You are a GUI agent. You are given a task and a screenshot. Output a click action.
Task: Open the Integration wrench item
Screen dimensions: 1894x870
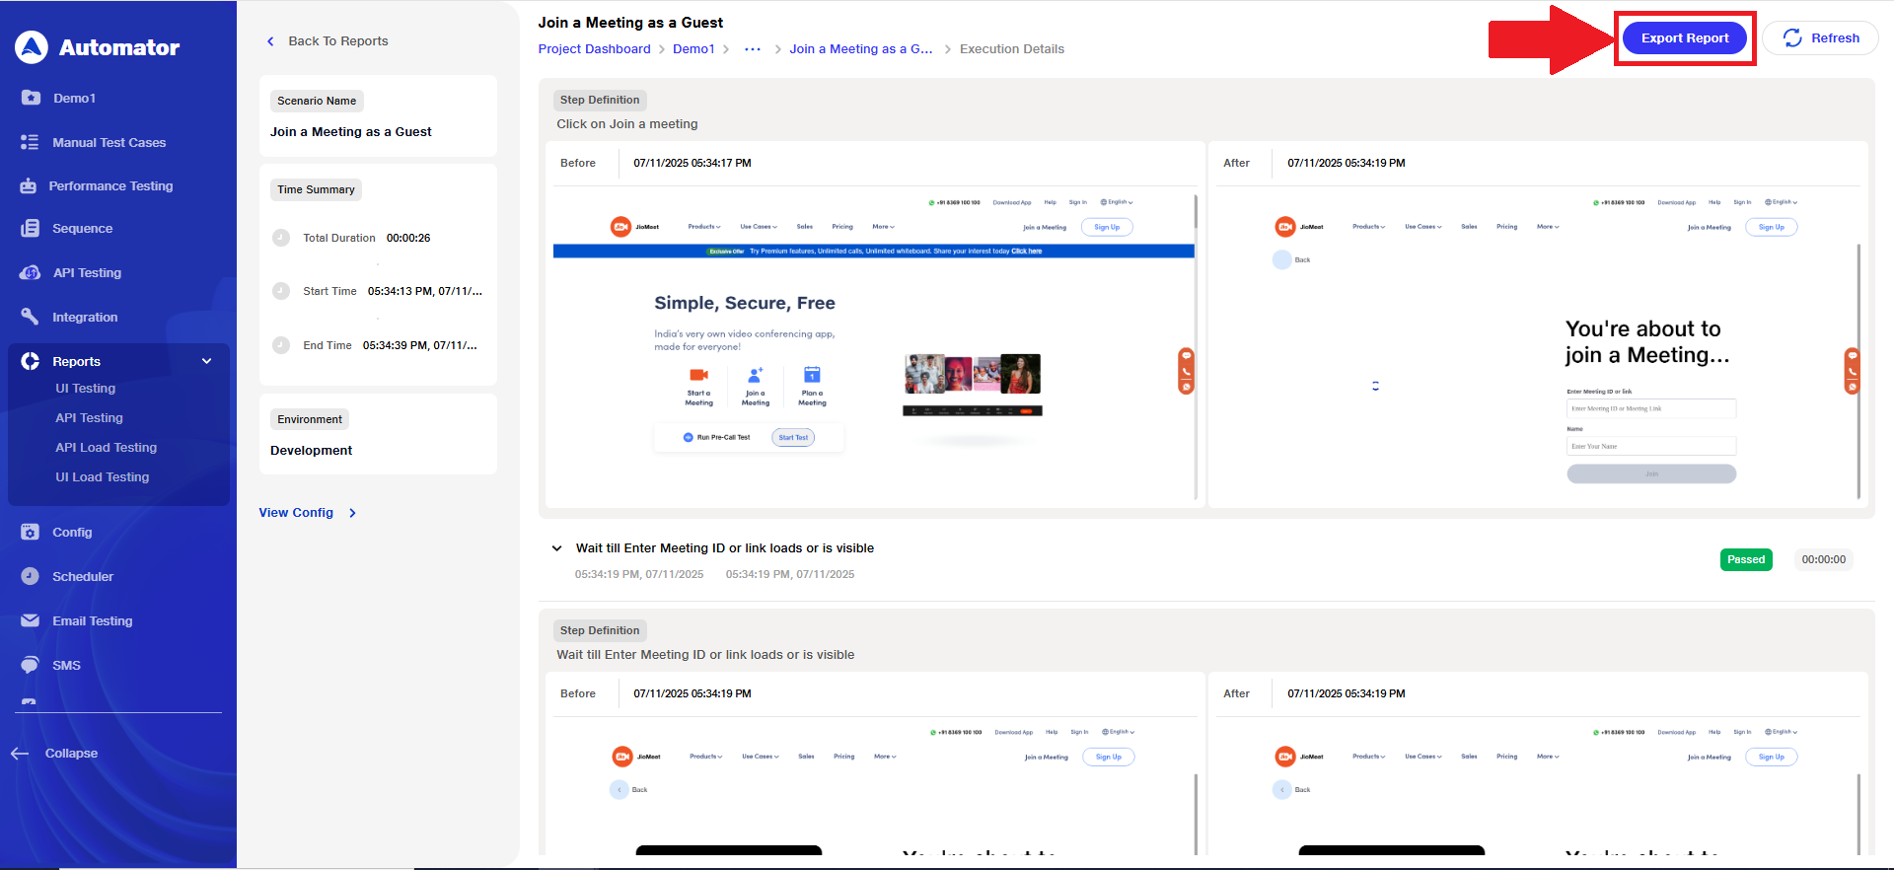pyautogui.click(x=85, y=317)
